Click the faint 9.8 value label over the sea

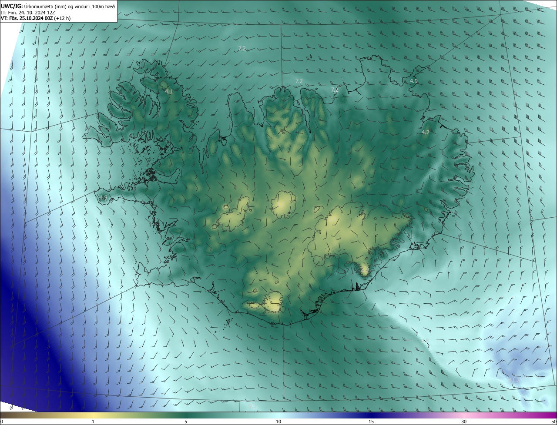(425, 341)
